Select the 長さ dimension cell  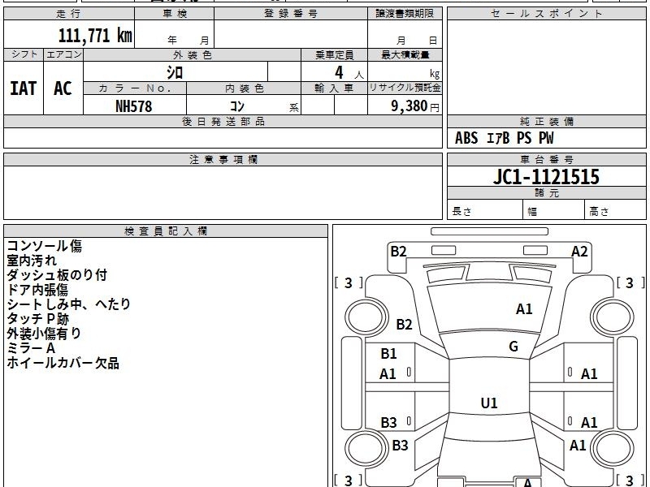pyautogui.click(x=485, y=209)
